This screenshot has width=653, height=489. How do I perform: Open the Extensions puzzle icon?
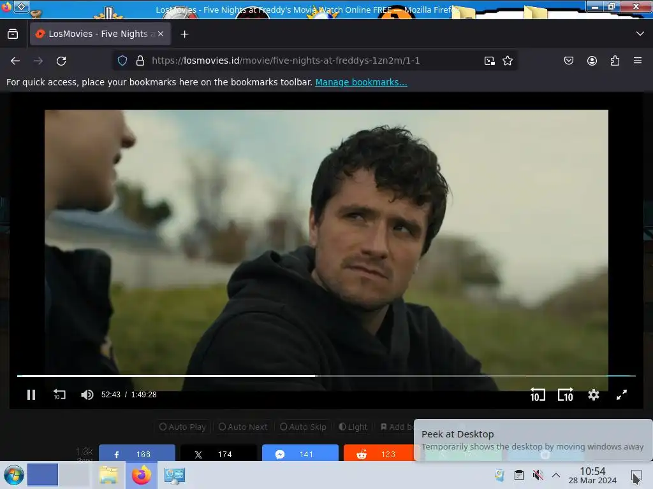[x=615, y=60]
